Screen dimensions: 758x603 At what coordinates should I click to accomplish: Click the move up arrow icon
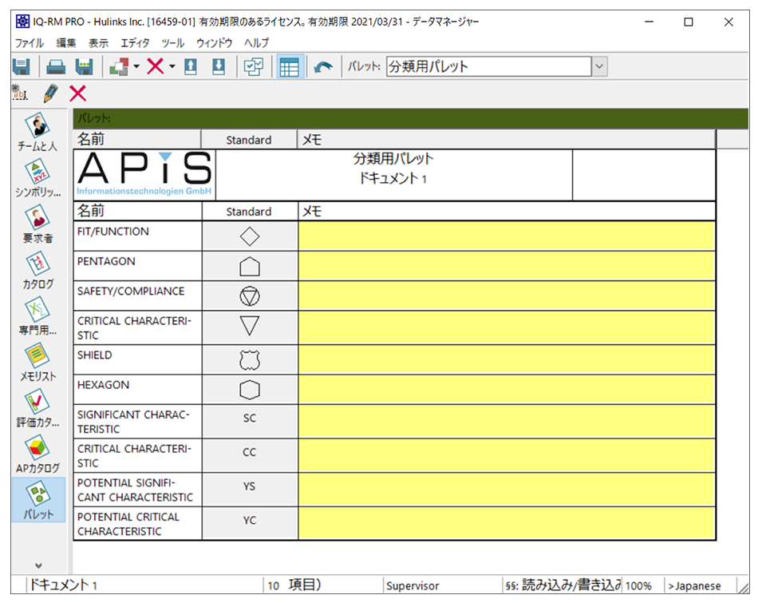pyautogui.click(x=191, y=67)
